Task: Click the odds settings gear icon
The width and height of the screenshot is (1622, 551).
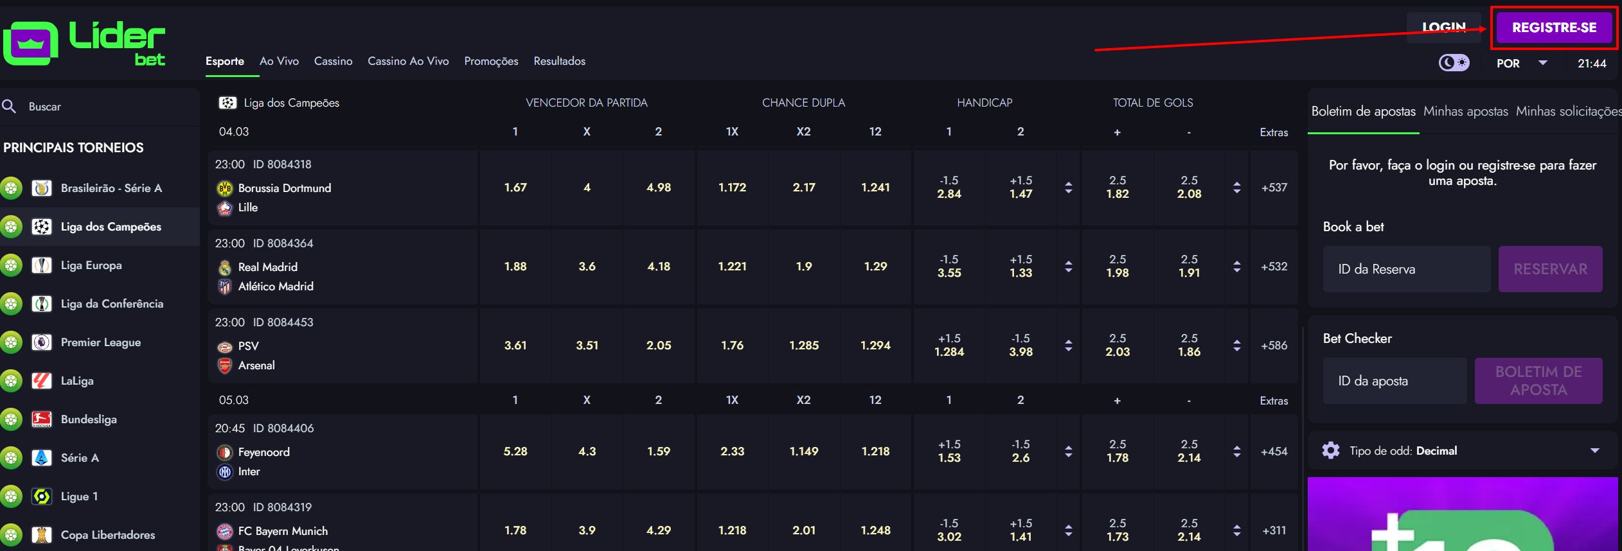Action: point(1331,450)
